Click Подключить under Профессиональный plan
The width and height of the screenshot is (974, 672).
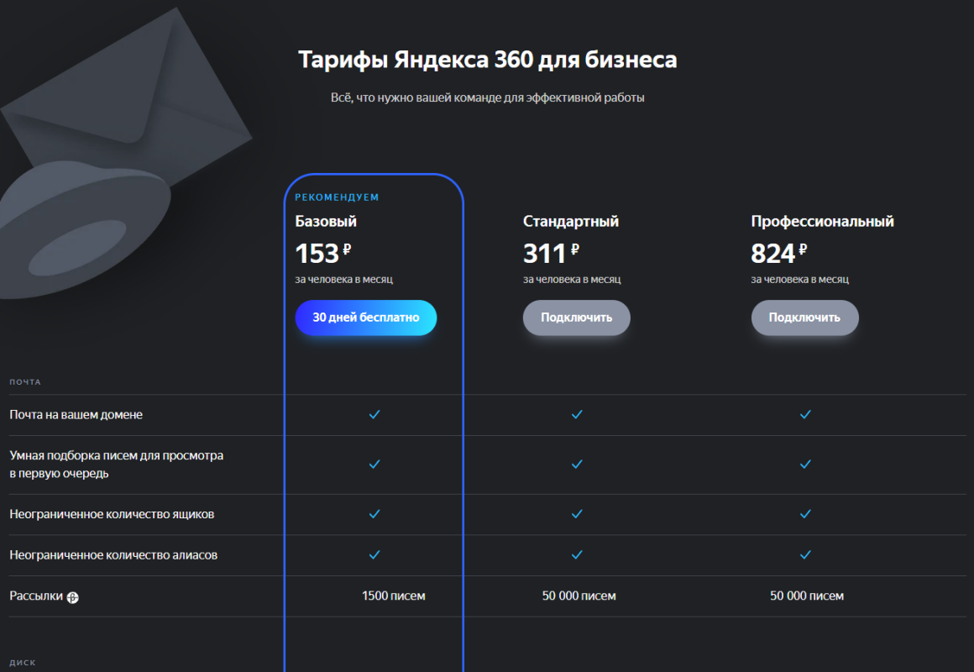click(x=805, y=318)
